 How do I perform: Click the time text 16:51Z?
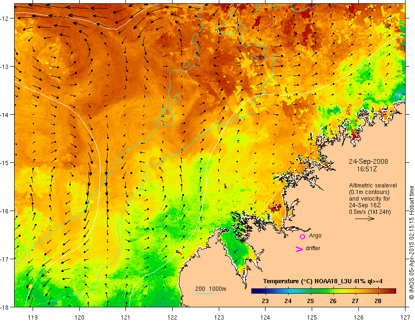tap(366, 169)
